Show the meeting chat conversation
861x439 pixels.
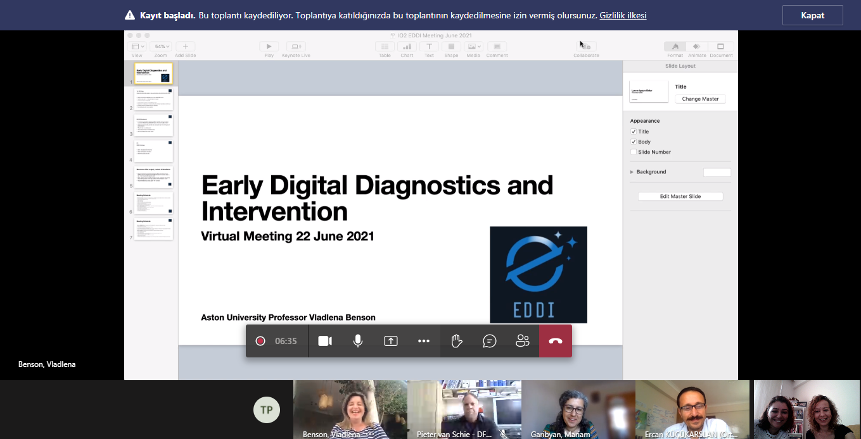pyautogui.click(x=490, y=341)
